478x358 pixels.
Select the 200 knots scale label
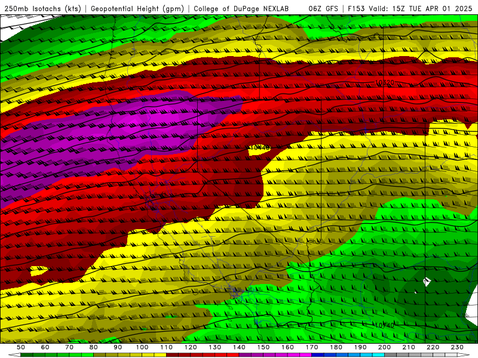(384, 347)
